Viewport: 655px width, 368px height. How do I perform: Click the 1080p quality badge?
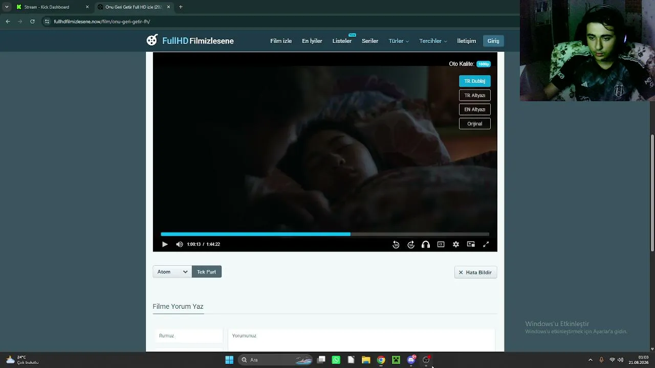[x=484, y=64]
